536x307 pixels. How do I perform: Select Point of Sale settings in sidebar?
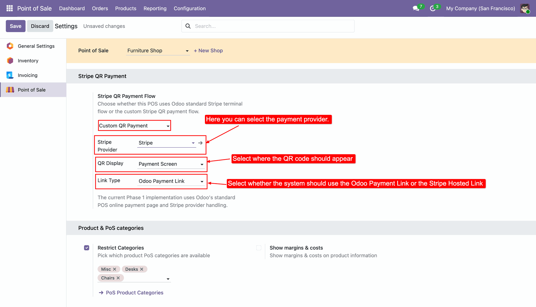[33, 90]
